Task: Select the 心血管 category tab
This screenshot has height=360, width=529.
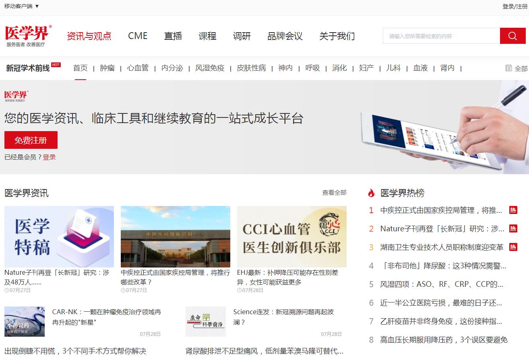Action: 138,68
